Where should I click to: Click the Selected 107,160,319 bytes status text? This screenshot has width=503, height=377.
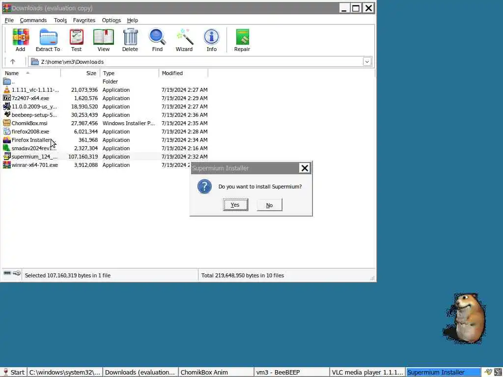(68, 275)
